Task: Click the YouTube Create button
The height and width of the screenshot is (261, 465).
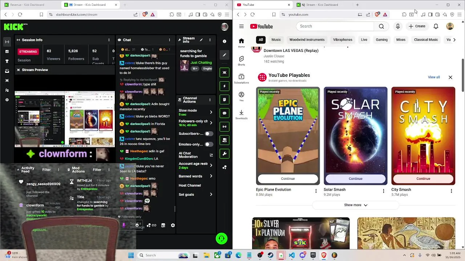Action: tap(417, 26)
